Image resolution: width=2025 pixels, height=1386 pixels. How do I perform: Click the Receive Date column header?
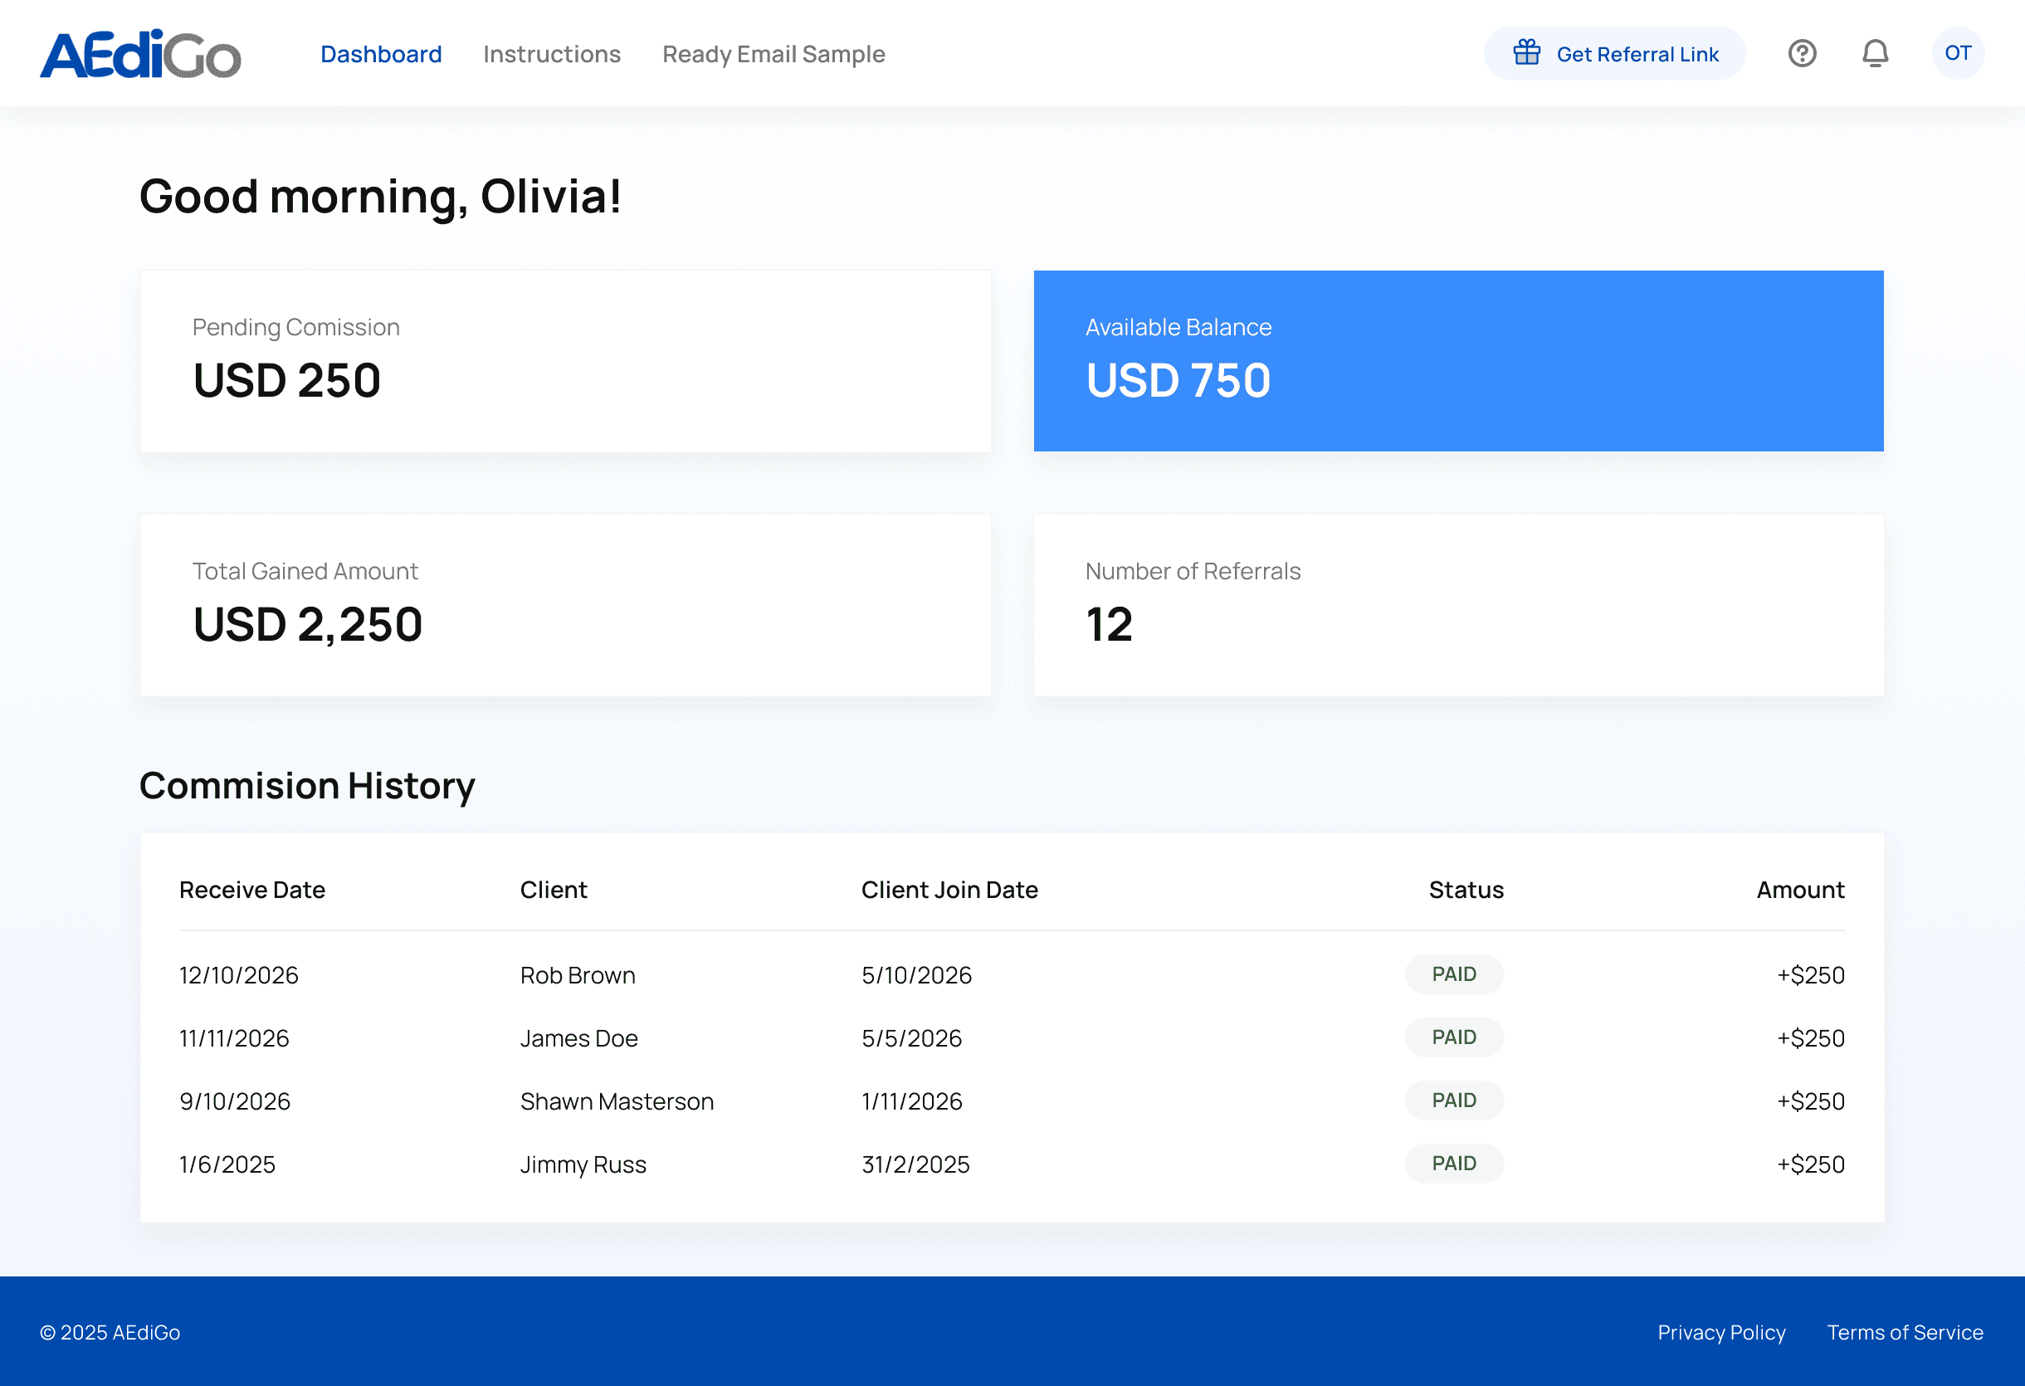[251, 890]
